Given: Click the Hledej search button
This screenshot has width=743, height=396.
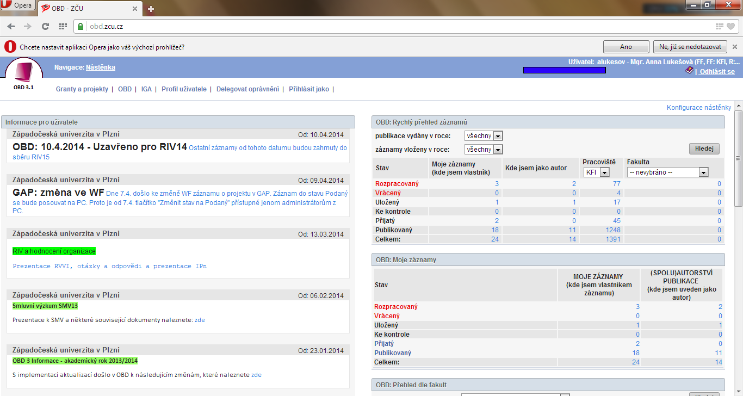Looking at the screenshot, I should coord(704,148).
